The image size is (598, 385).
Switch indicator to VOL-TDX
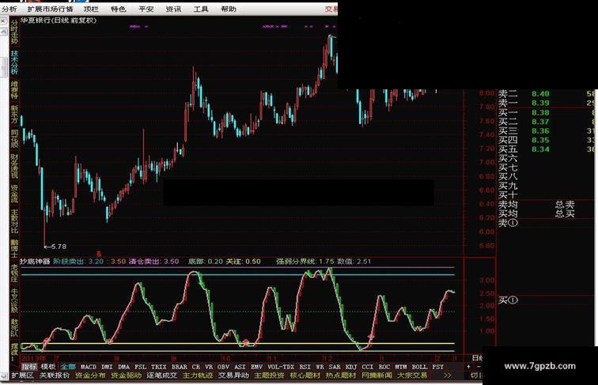click(x=281, y=367)
